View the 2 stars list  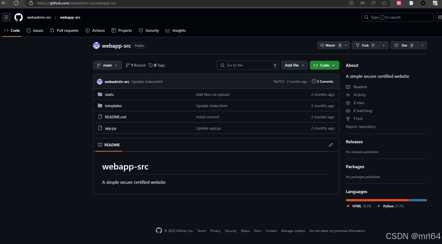tap(359, 103)
